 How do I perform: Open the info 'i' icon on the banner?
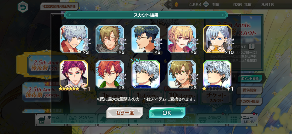(x=252, y=46)
